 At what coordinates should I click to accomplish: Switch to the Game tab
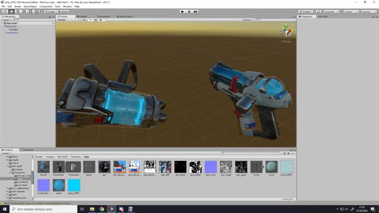click(x=82, y=17)
